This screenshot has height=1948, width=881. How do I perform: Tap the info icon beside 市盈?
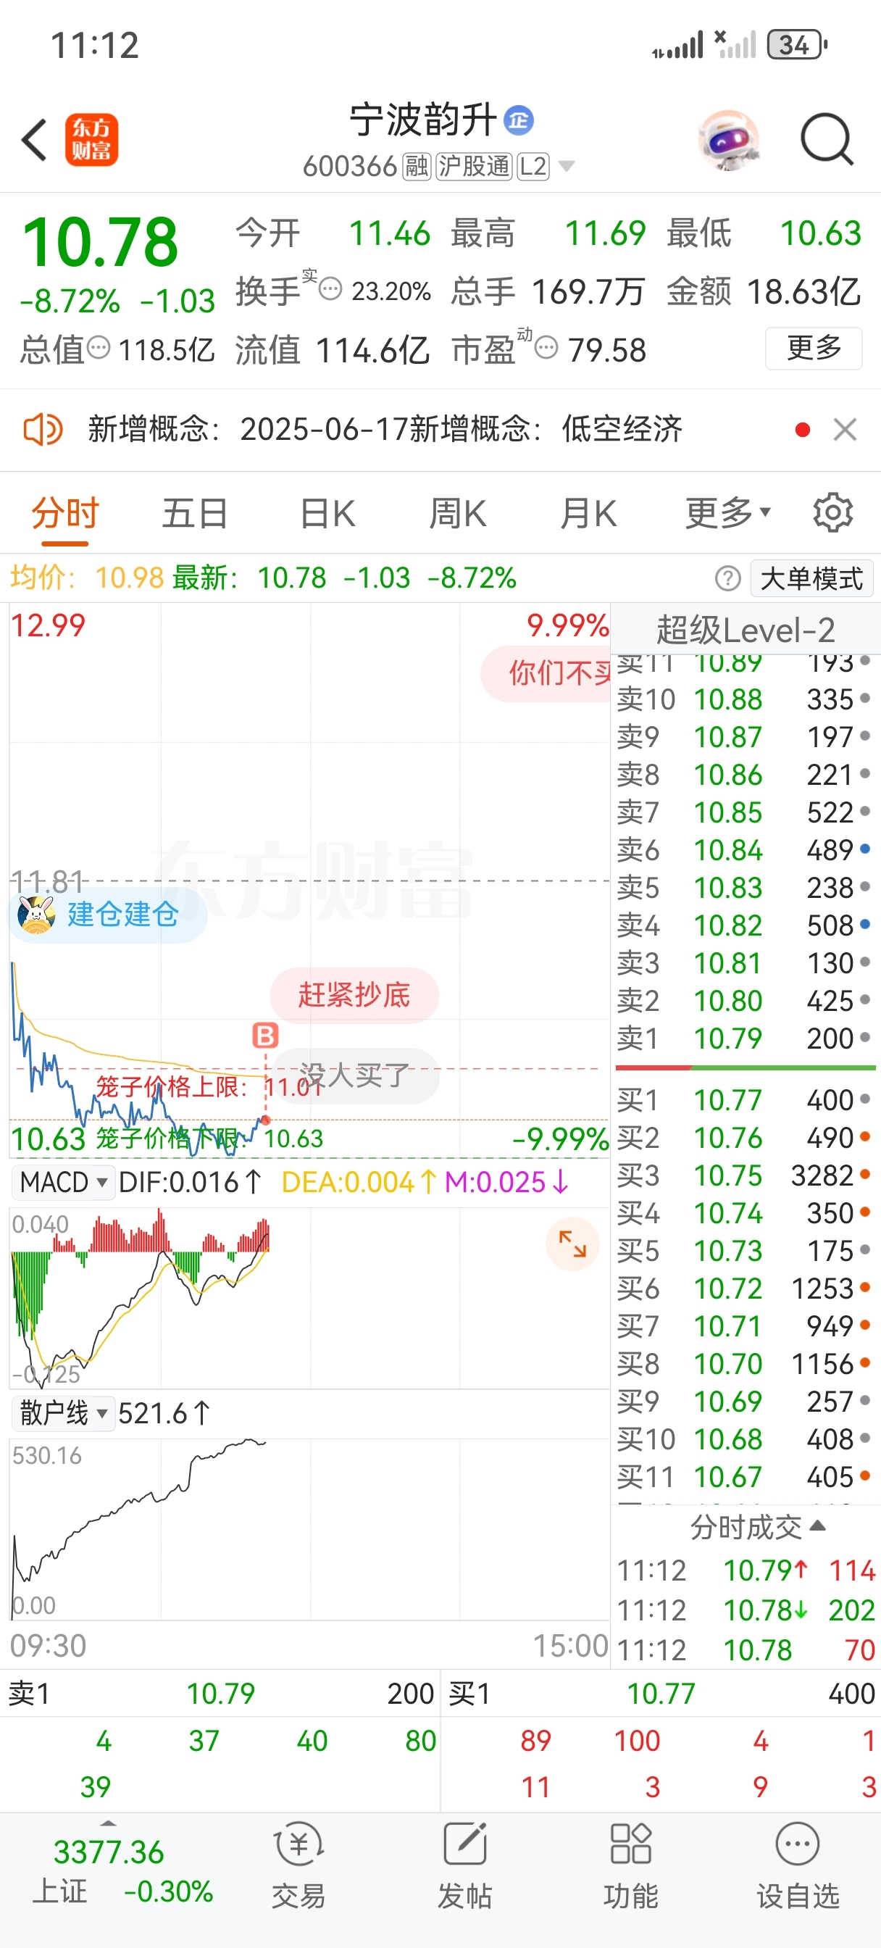click(x=546, y=349)
